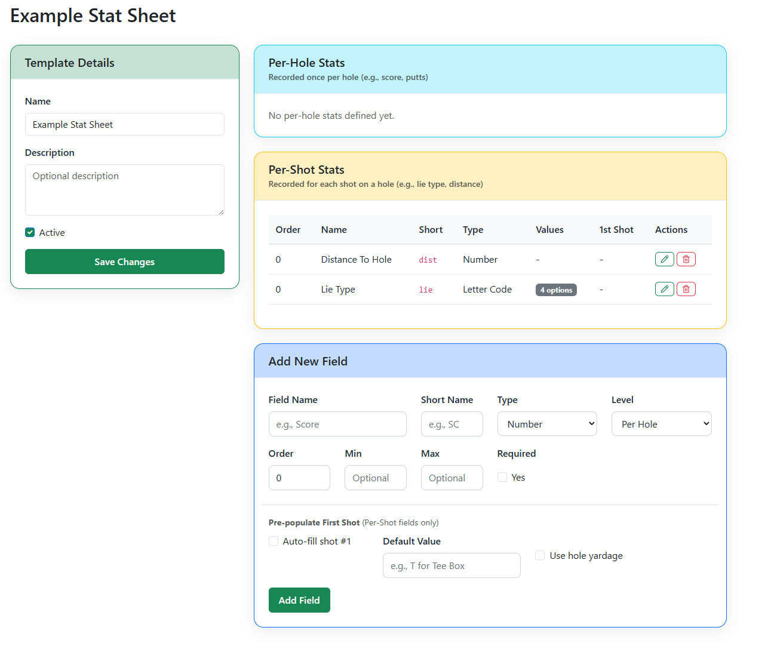Open the Level dropdown showing Per Hole

[661, 423]
